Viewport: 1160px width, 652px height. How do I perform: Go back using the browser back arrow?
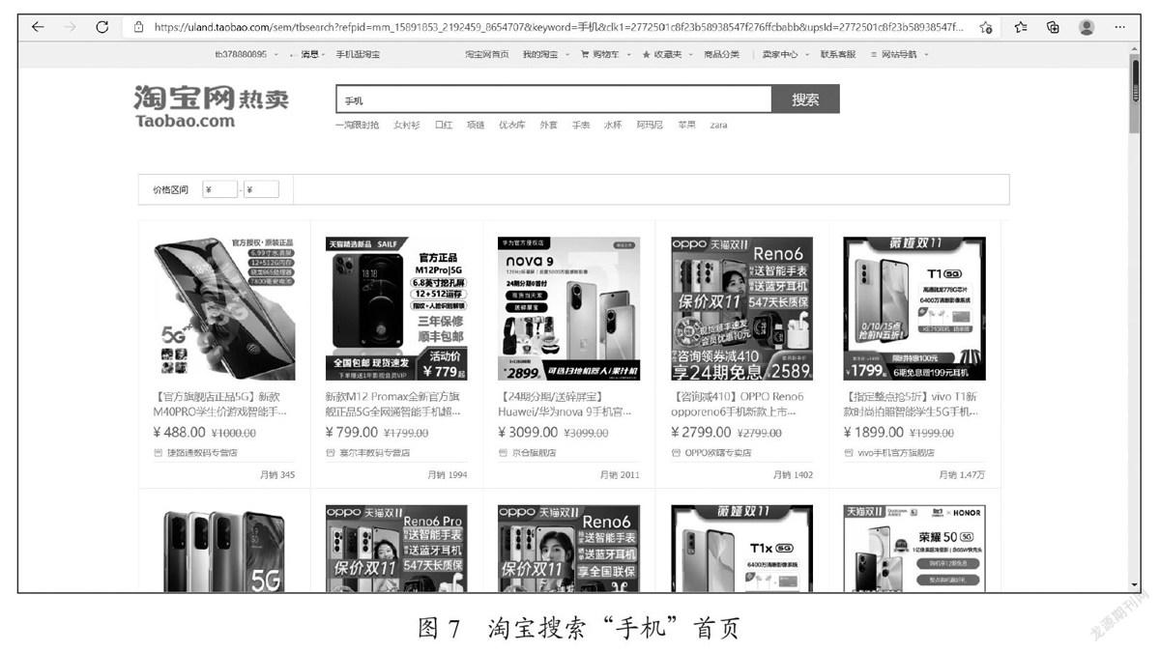pos(37,27)
